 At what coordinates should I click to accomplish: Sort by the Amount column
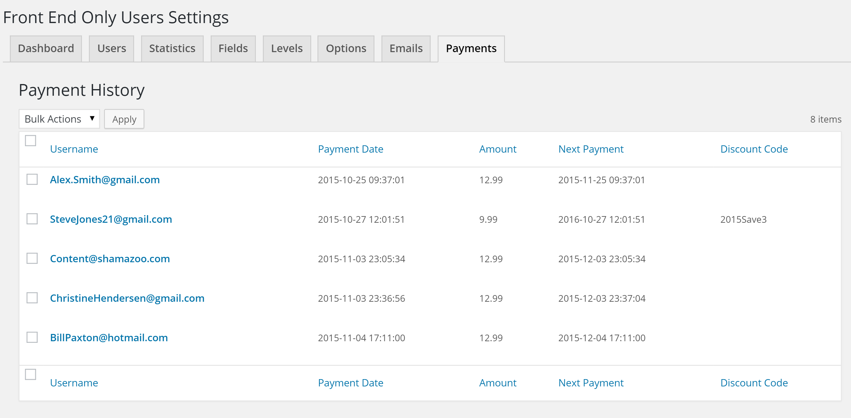pyautogui.click(x=497, y=149)
